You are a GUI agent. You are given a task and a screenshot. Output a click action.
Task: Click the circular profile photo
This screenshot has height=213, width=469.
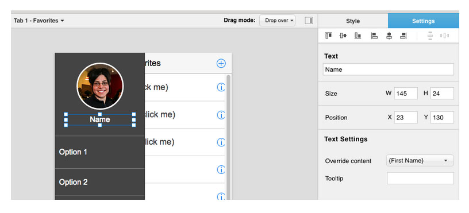pos(100,86)
